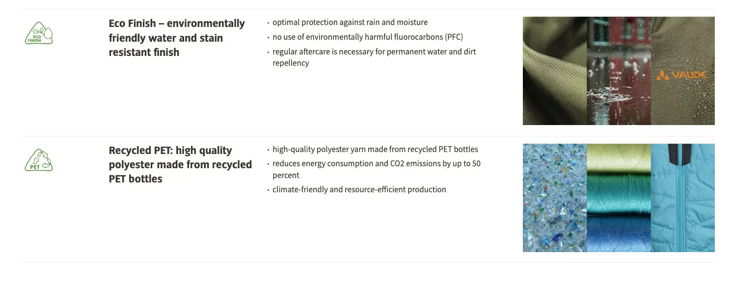Click the polyester yarn from bottles bullet

point(375,150)
